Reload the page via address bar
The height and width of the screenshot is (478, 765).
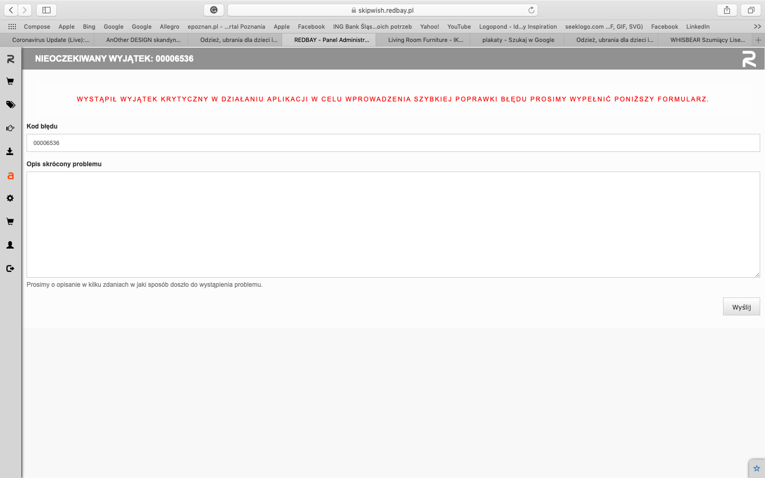click(531, 10)
